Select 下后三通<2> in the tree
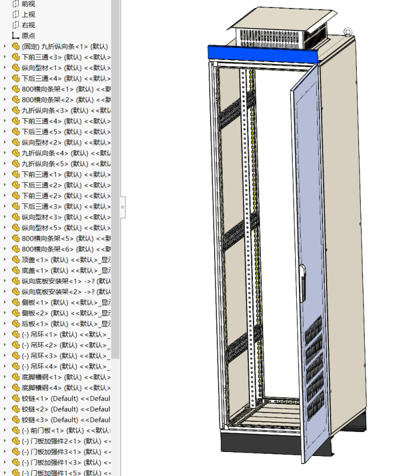 [x=66, y=185]
